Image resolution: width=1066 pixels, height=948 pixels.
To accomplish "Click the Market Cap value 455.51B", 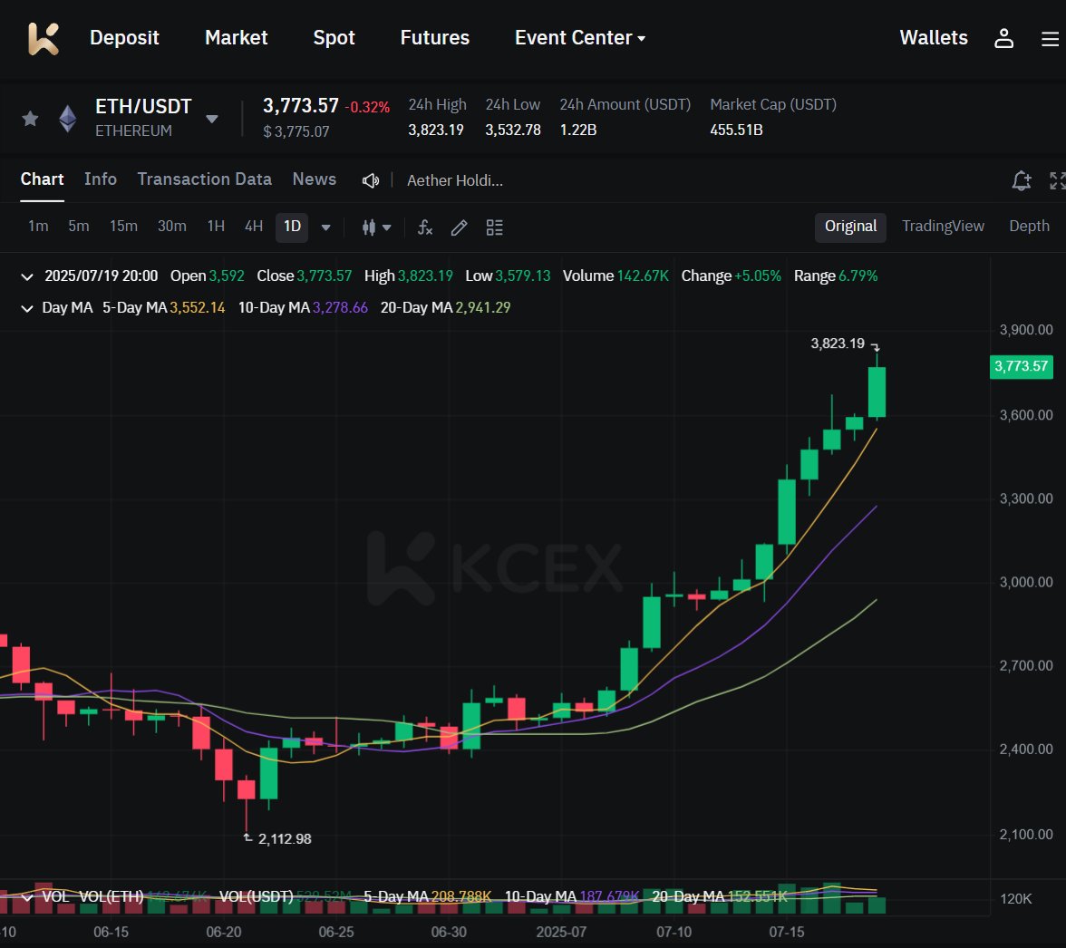I will tap(736, 130).
